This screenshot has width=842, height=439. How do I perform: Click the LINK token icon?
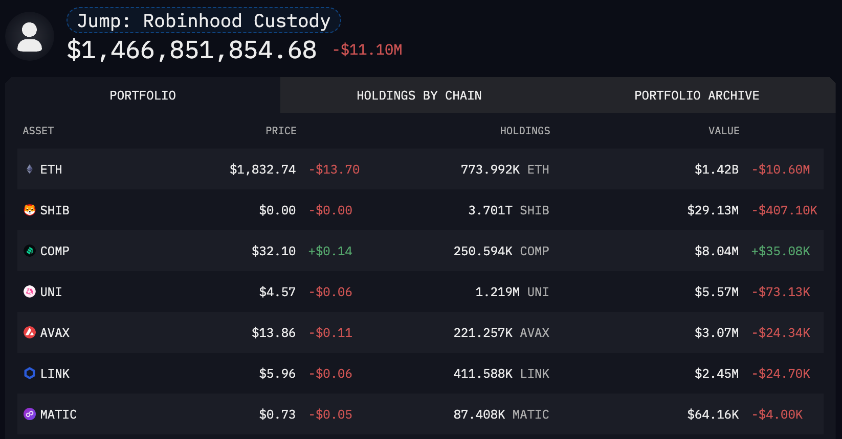click(x=30, y=373)
